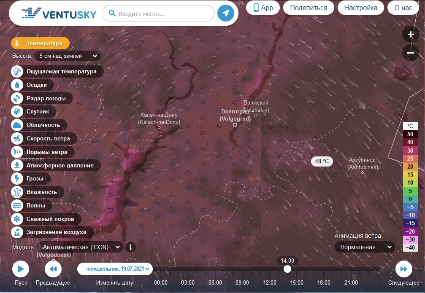Viewport: 425px width, 293px height.
Task: Jump to 18:00 on the timeline
Action: coord(324,282)
